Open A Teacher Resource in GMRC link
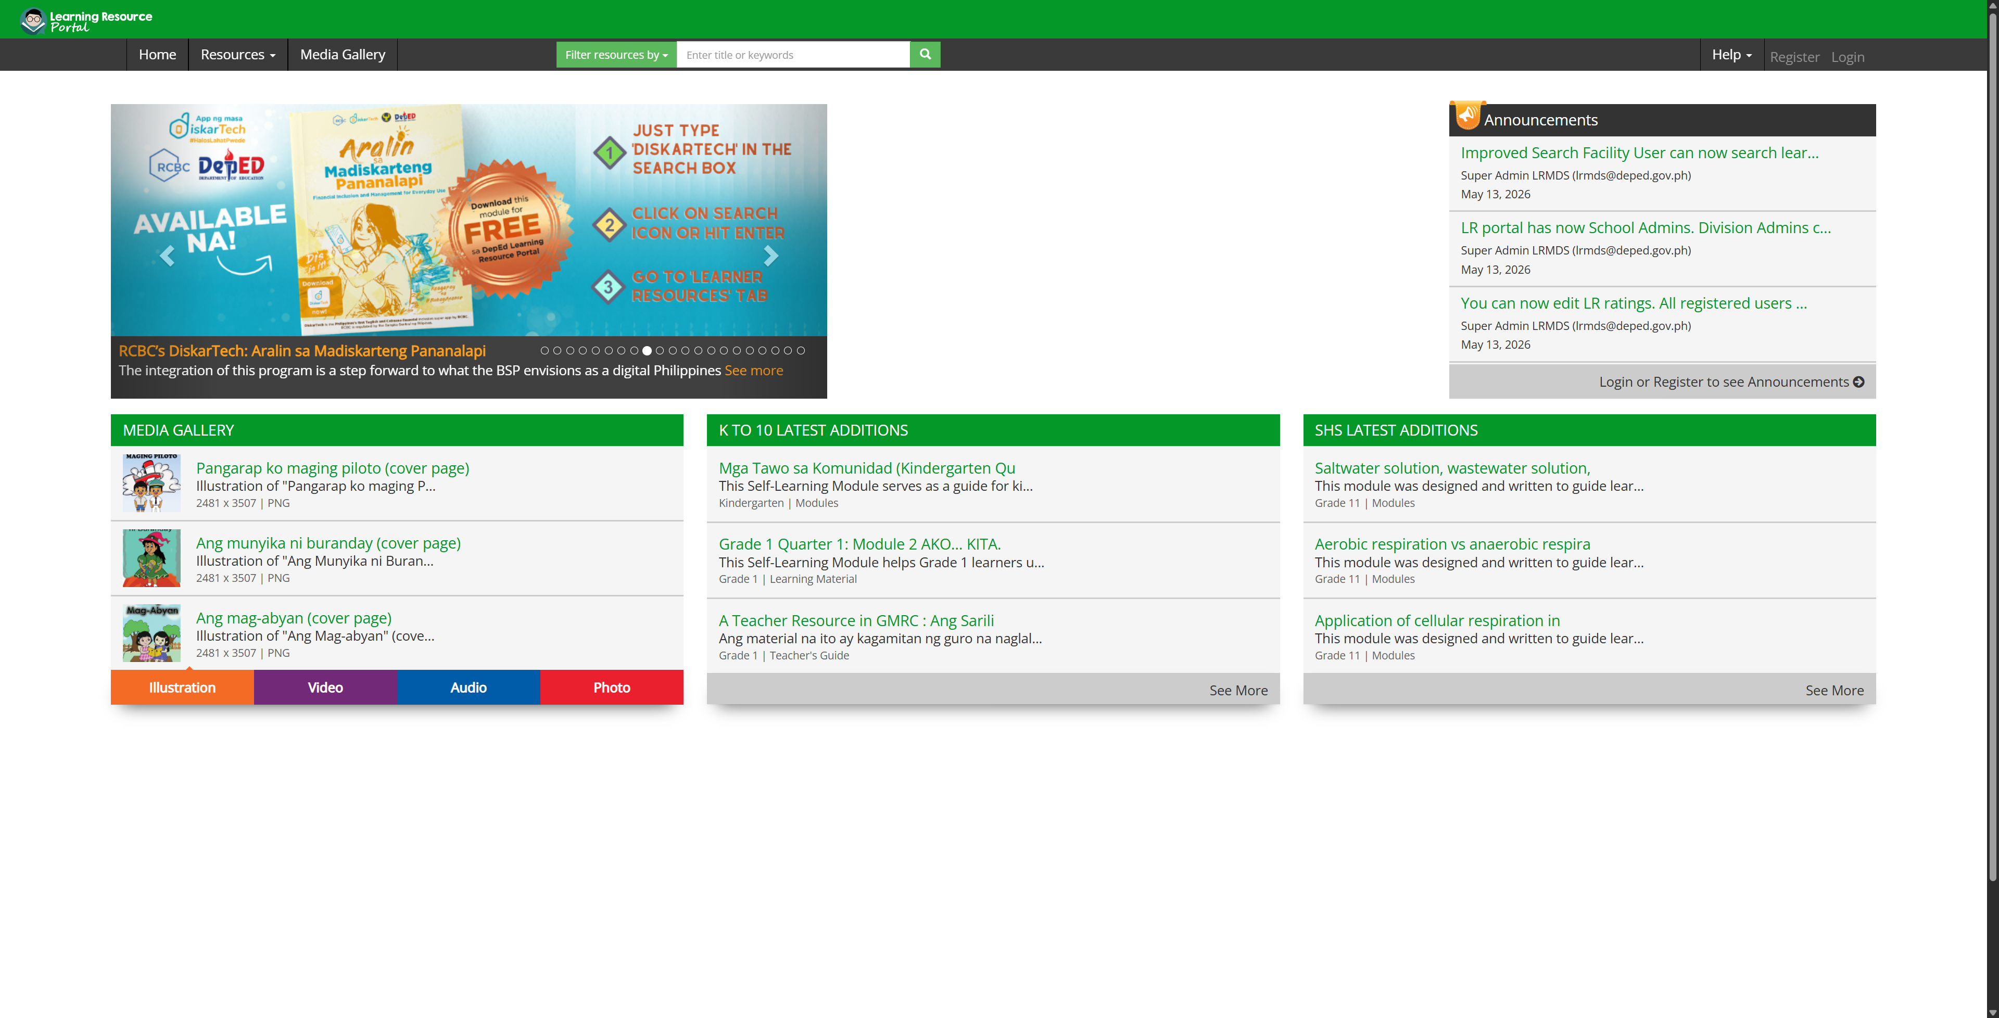The width and height of the screenshot is (1999, 1018). [x=856, y=621]
